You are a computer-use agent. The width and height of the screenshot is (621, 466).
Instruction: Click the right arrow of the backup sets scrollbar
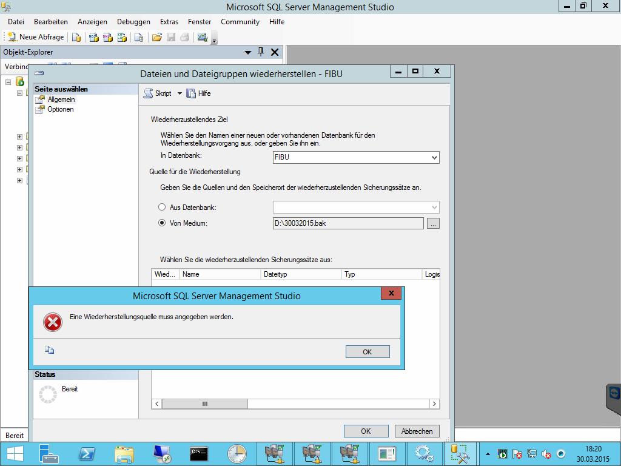(x=434, y=404)
